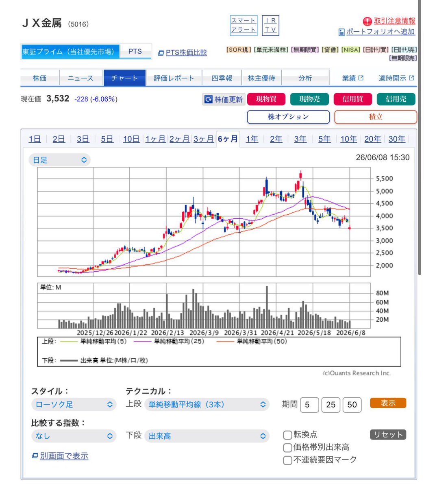Open the 分析 tab

pos(305,78)
